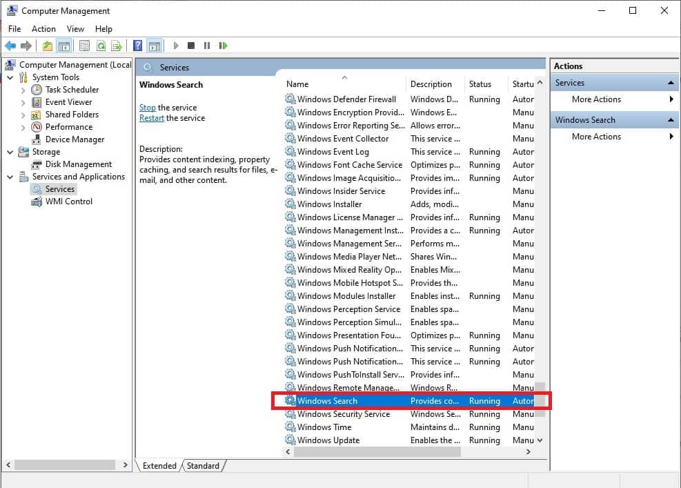Expand the Shared Folders tree node

point(23,115)
